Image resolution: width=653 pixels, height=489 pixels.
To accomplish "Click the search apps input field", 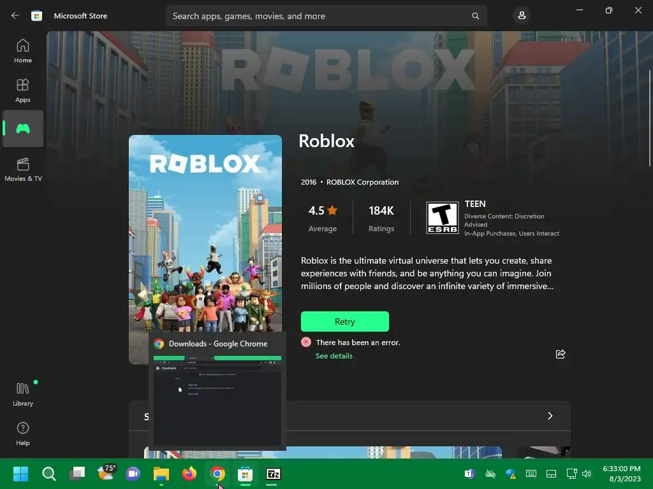I will coord(326,16).
